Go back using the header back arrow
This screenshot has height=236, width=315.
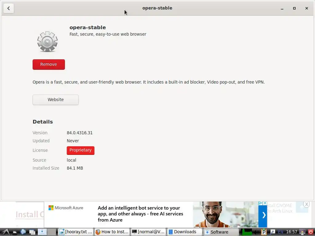click(x=8, y=8)
